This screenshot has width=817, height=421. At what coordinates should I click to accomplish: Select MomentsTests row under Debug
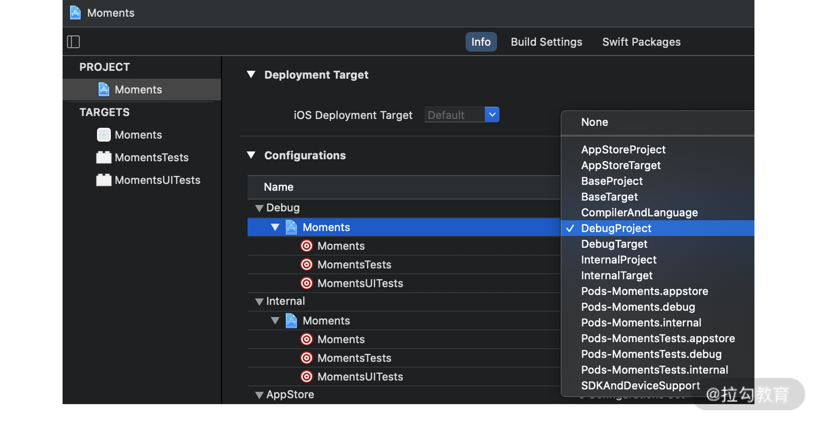click(354, 264)
